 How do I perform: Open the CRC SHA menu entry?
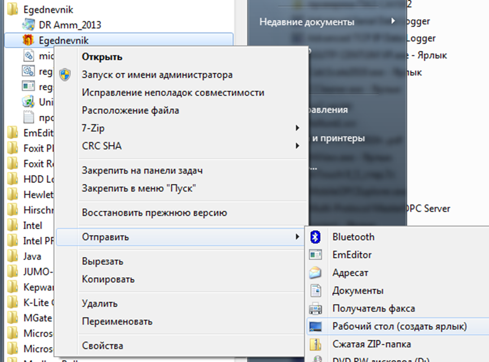102,146
